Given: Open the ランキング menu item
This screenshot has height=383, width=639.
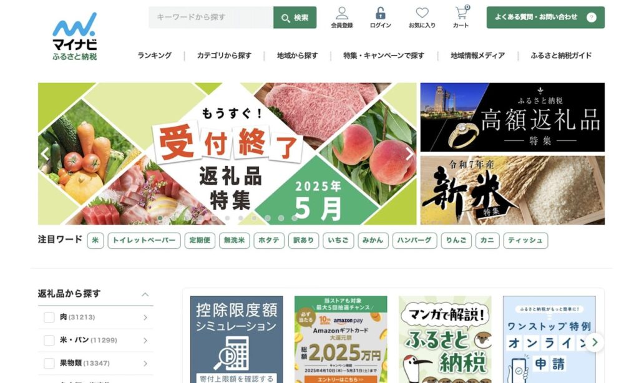Looking at the screenshot, I should click(155, 56).
